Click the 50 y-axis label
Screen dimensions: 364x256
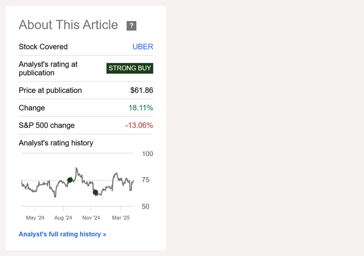pyautogui.click(x=146, y=207)
